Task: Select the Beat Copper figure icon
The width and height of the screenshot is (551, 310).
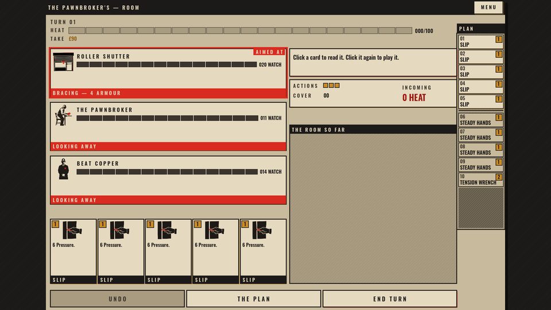Action: pyautogui.click(x=63, y=169)
